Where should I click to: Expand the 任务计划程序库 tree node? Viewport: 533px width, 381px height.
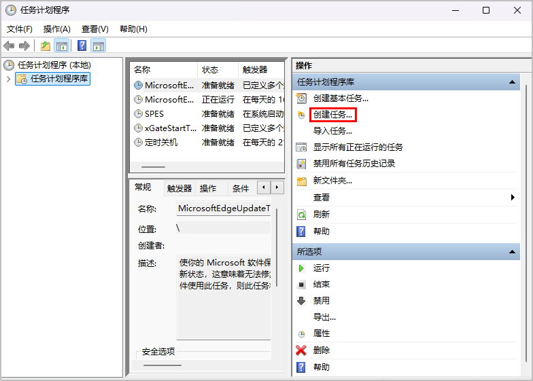click(x=8, y=79)
